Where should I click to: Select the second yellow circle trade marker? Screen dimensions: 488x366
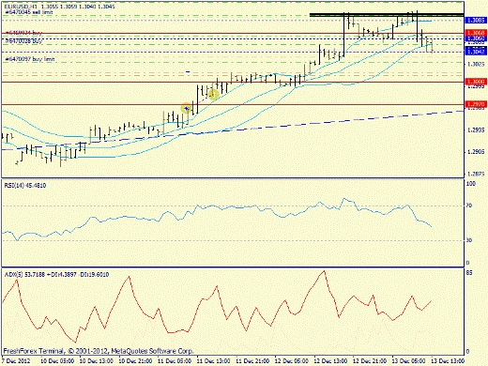pos(213,94)
